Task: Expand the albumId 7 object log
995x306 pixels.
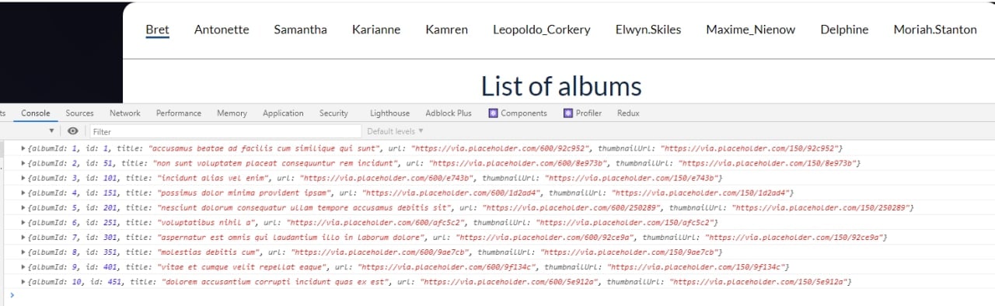Action: (23, 237)
